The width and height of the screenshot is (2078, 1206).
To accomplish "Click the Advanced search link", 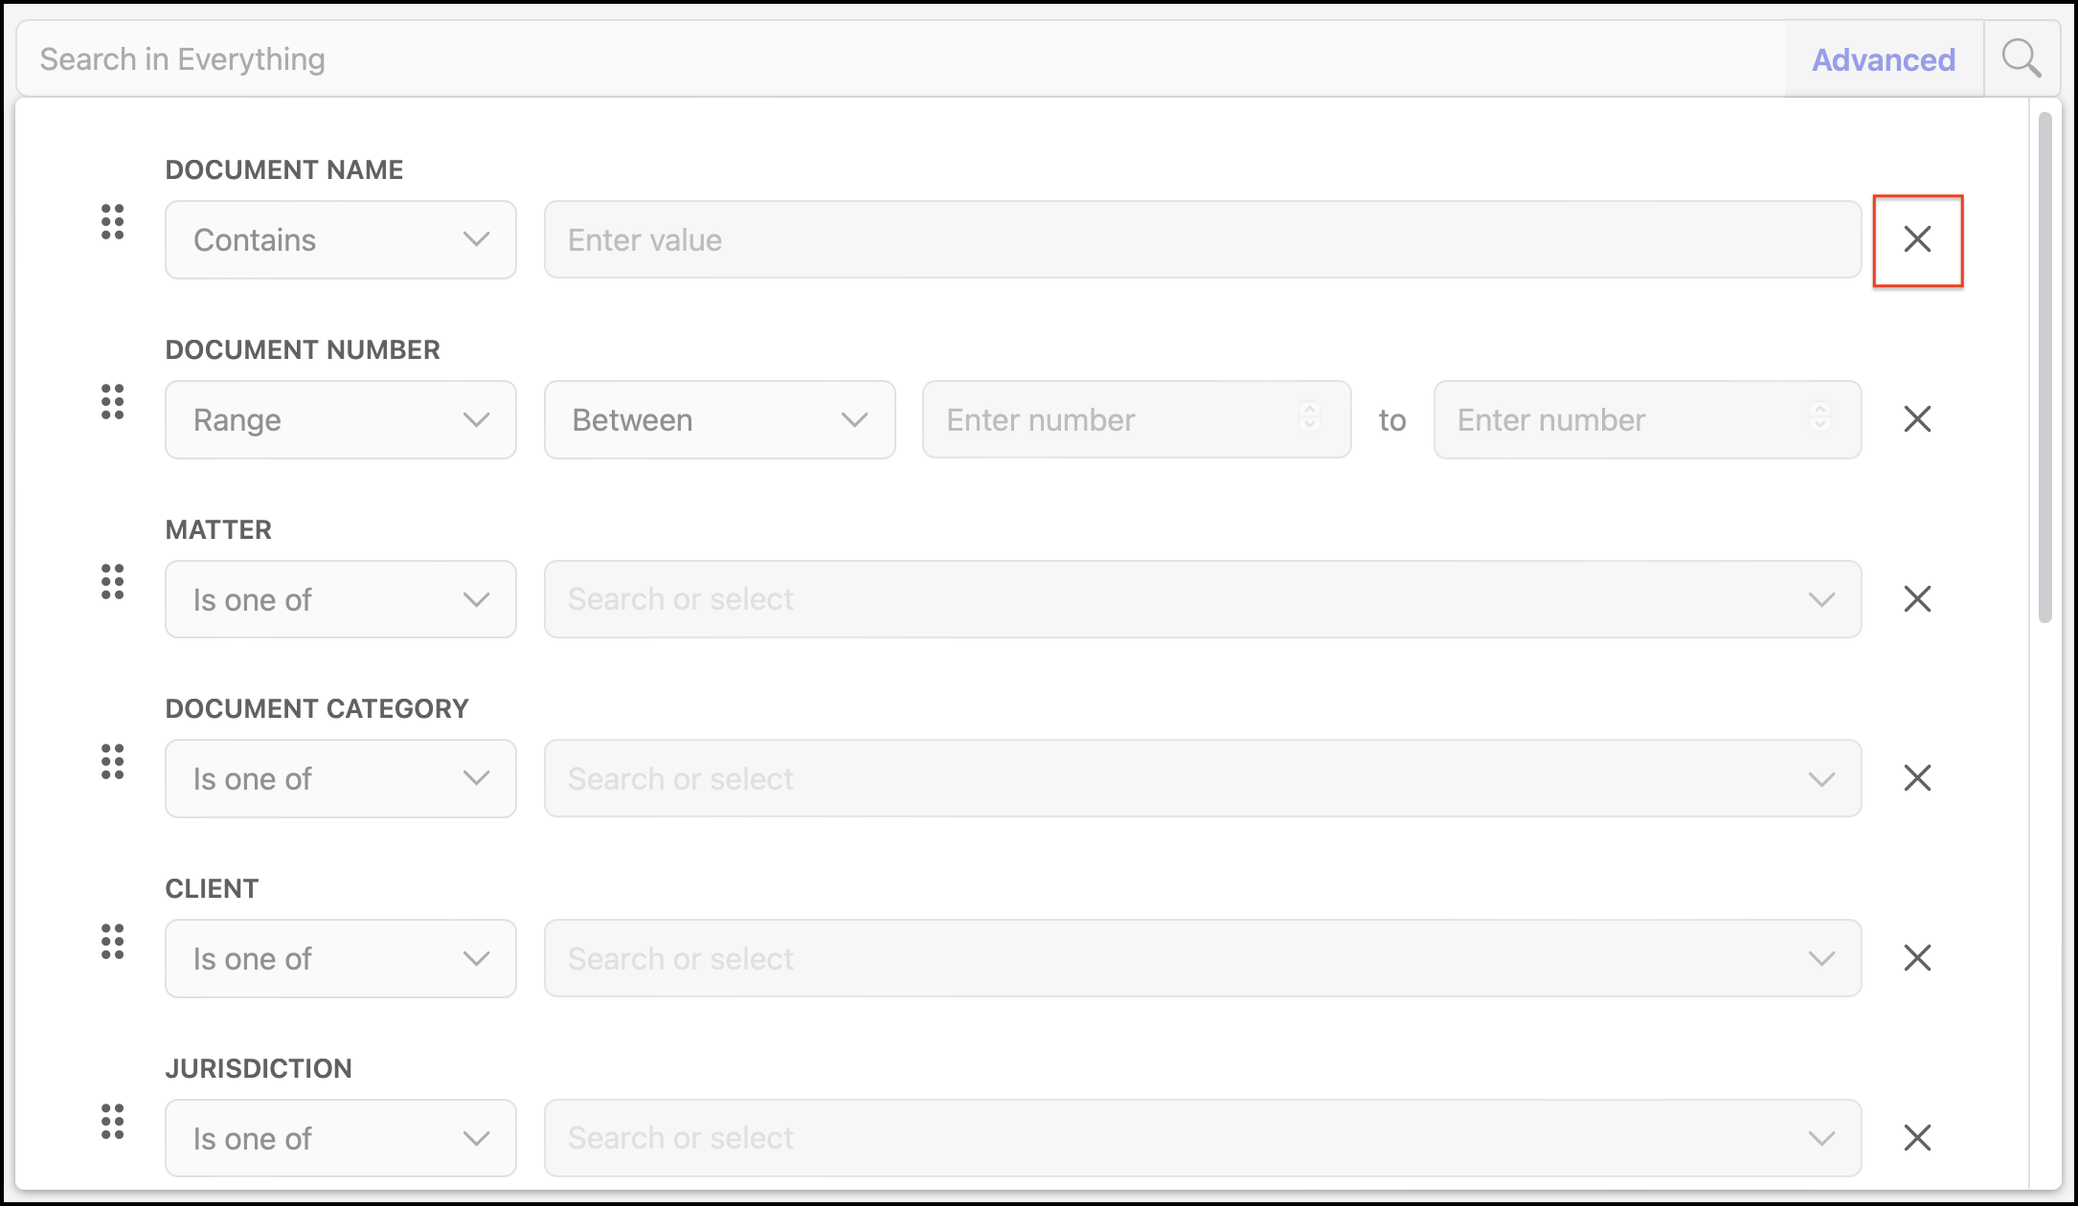I will coord(1883,59).
